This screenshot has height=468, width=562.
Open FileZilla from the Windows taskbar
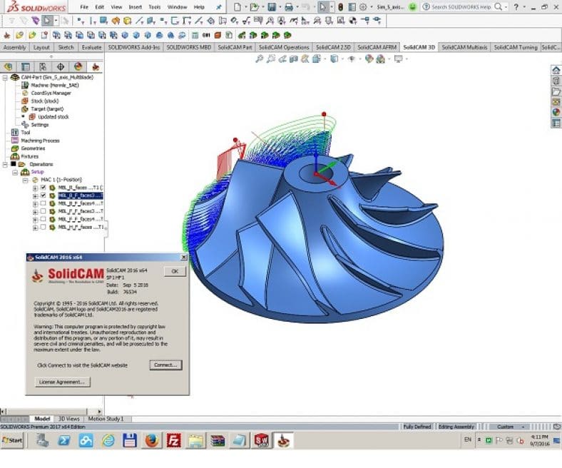[173, 440]
